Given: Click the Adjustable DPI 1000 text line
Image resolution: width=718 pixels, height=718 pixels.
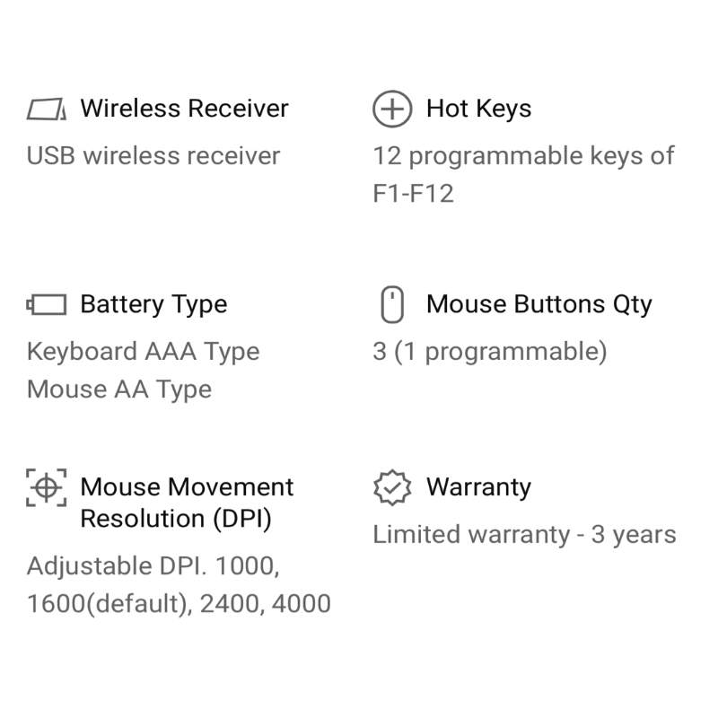Looking at the screenshot, I should point(152,566).
